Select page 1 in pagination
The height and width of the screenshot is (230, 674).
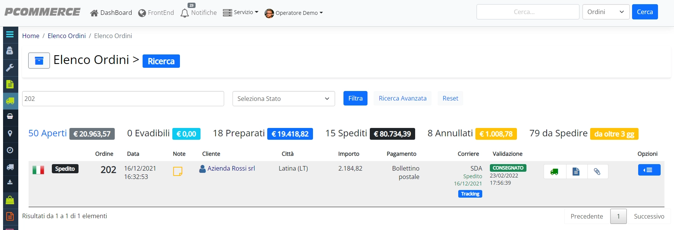pos(618,216)
